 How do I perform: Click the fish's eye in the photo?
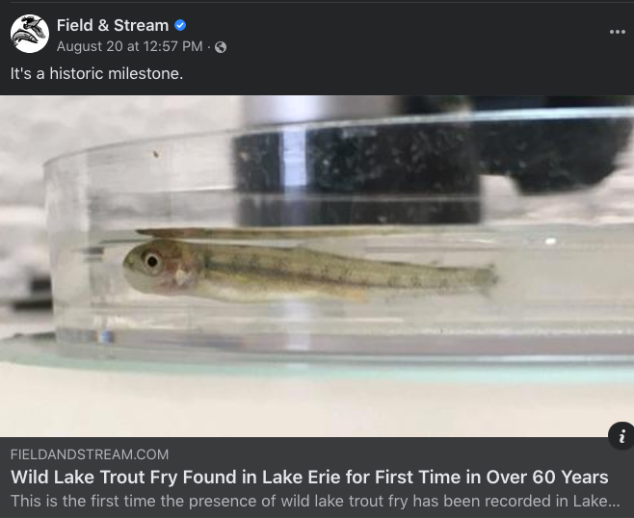pyautogui.click(x=152, y=262)
